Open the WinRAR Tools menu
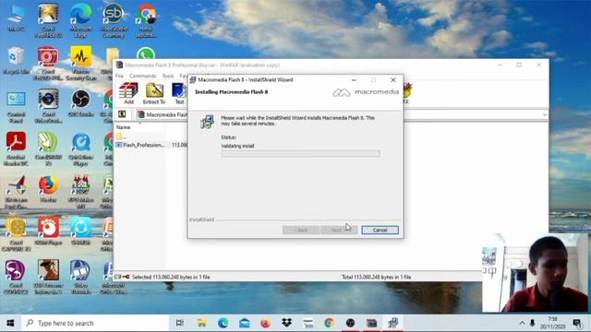 pos(168,76)
